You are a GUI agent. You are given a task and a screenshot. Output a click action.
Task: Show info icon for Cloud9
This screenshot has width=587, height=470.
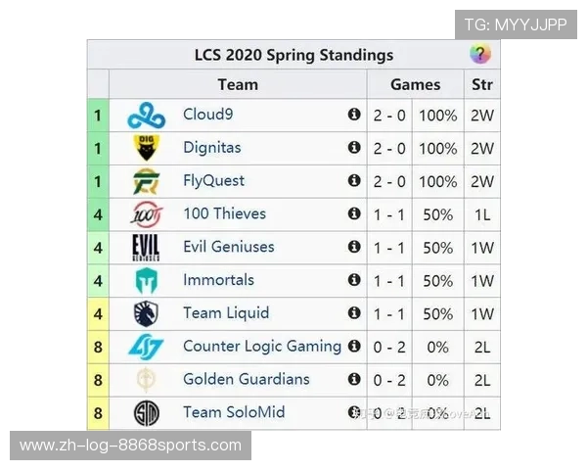(354, 115)
